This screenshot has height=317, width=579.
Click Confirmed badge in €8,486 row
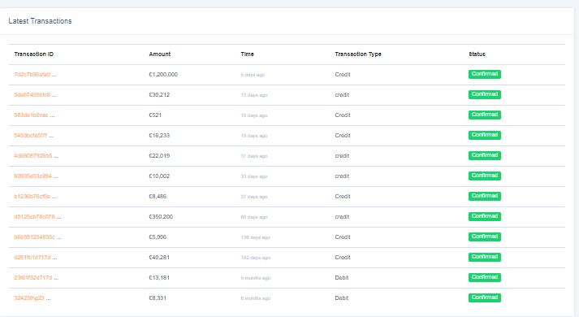click(x=485, y=196)
